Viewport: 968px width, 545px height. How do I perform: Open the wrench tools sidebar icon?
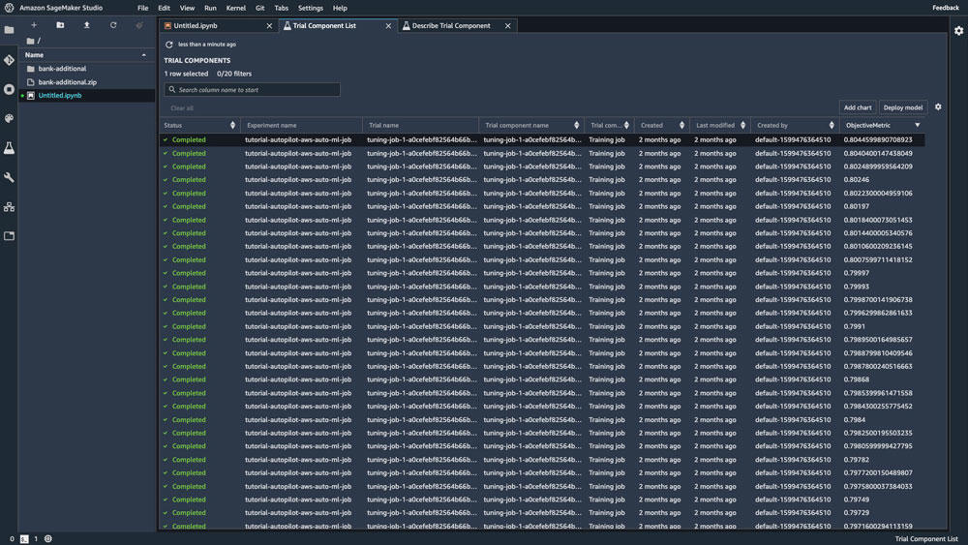[x=10, y=177]
